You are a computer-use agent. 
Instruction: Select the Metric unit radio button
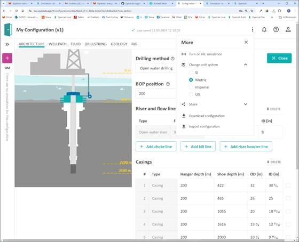pyautogui.click(x=191, y=80)
